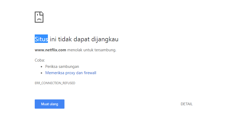The image size is (226, 131).
Task: Click 'menolak untuk tersambung.' text
Action: tap(92, 50)
